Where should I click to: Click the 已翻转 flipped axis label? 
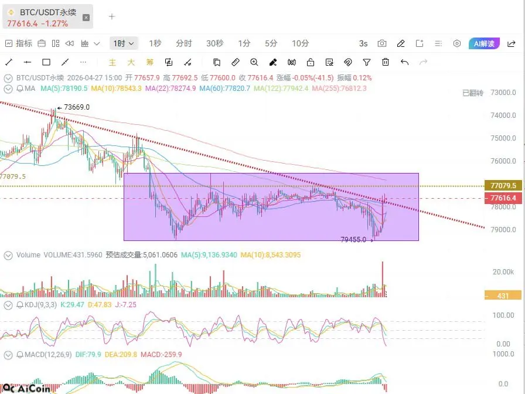tap(473, 93)
